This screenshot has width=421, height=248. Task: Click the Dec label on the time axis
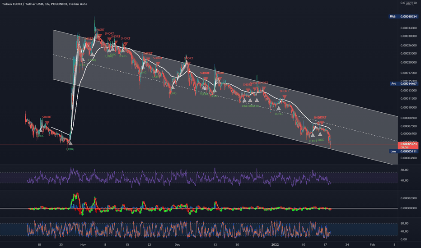[x=177, y=244]
